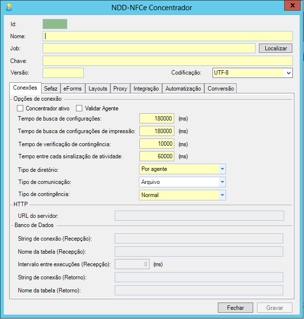Focus the Nome input field

167,36
